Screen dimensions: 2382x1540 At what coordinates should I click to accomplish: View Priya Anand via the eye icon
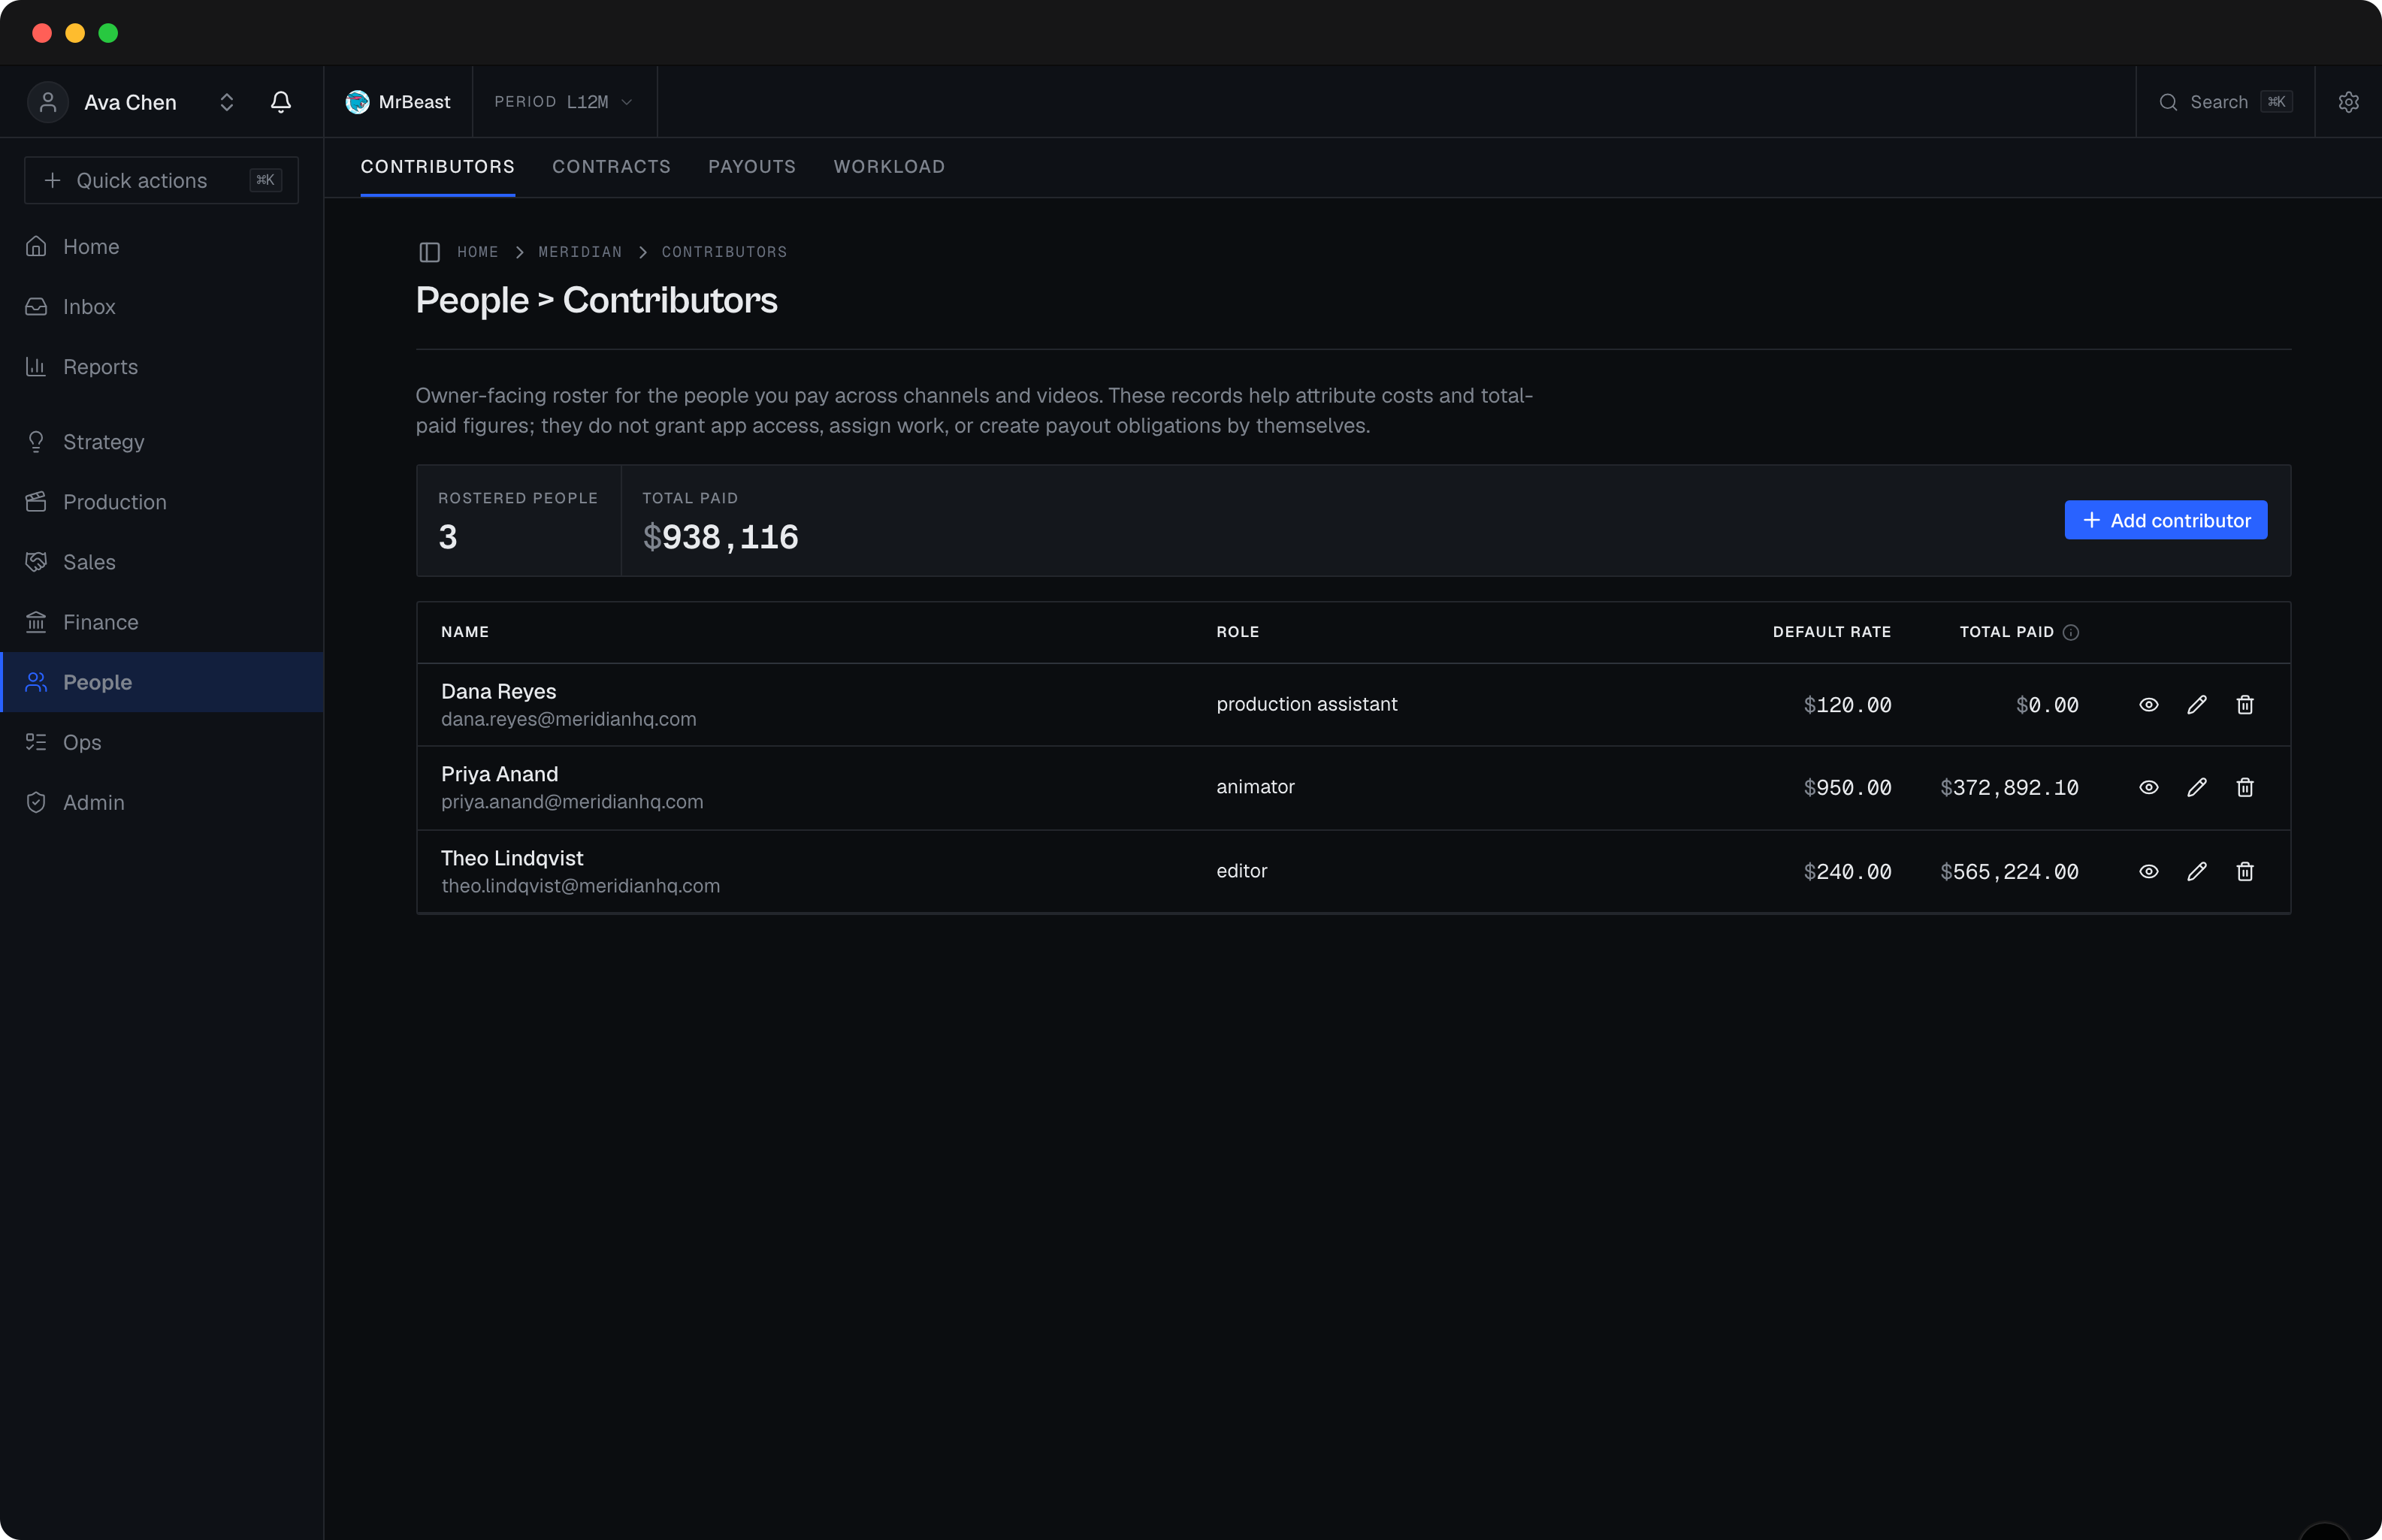pos(2148,788)
